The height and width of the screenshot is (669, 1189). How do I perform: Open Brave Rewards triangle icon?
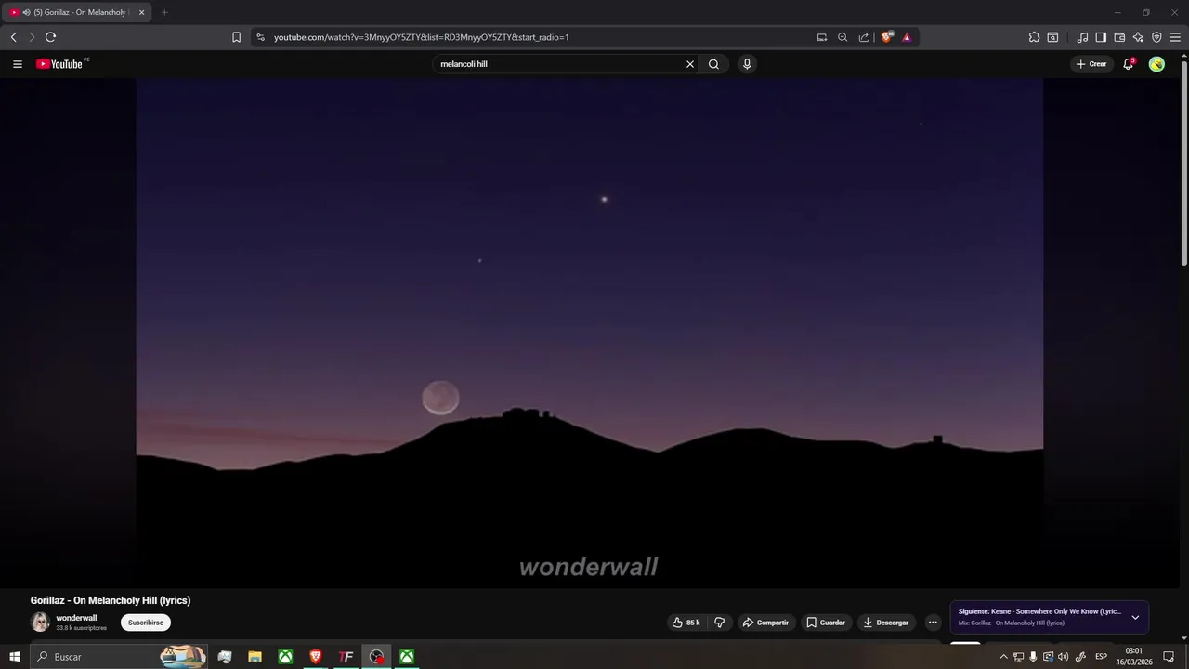tap(907, 37)
